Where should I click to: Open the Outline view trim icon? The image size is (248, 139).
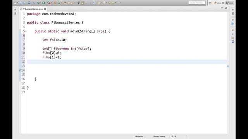point(232,24)
